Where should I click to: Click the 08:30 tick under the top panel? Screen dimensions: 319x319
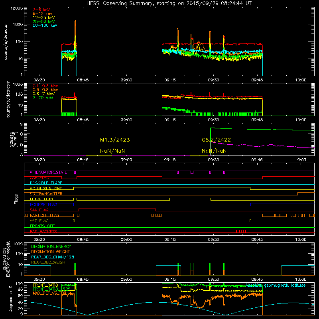coord(39,80)
